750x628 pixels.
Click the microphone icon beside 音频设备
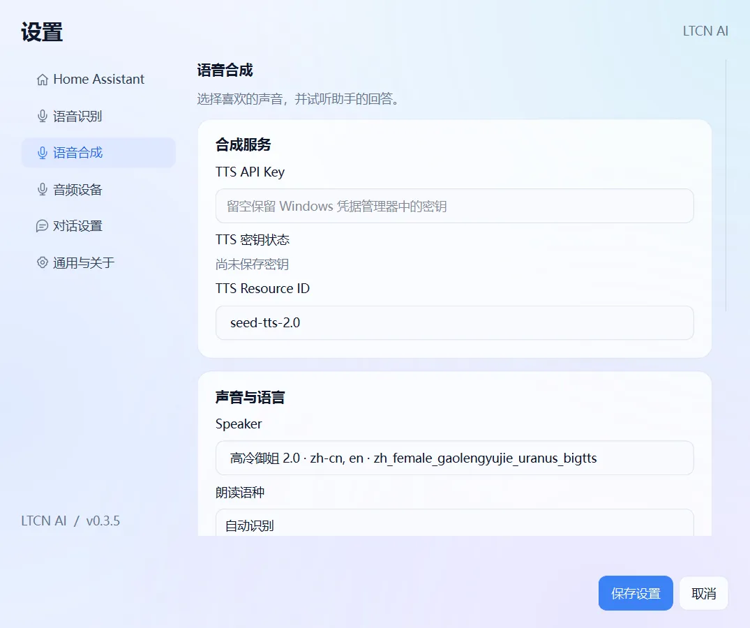click(43, 189)
